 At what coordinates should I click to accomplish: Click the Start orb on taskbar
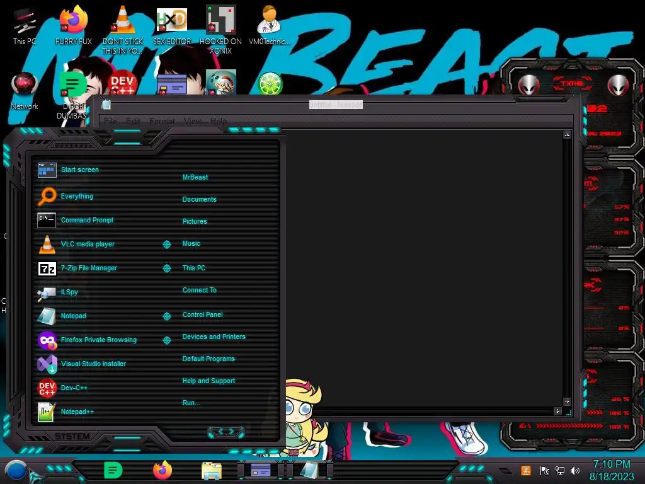[16, 471]
